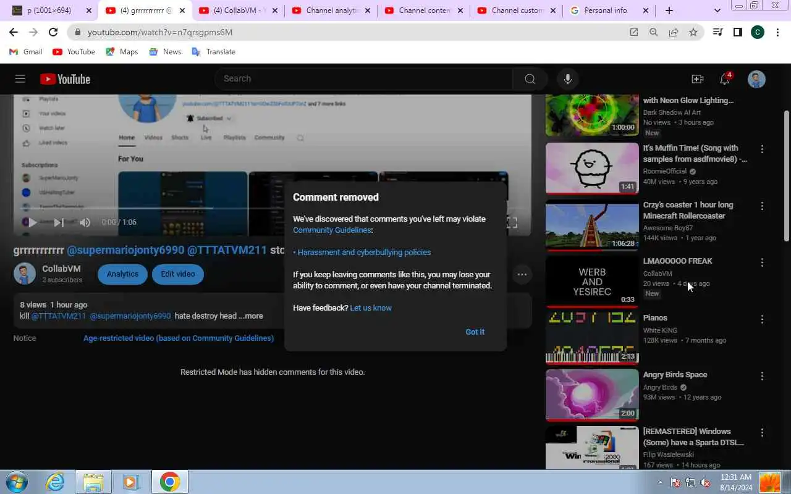Submit search with the magnifier button

[x=530, y=79]
